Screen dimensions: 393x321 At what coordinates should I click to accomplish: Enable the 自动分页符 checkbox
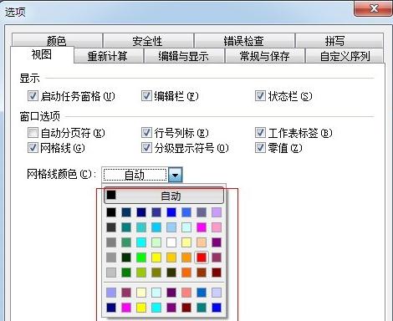[x=33, y=133]
